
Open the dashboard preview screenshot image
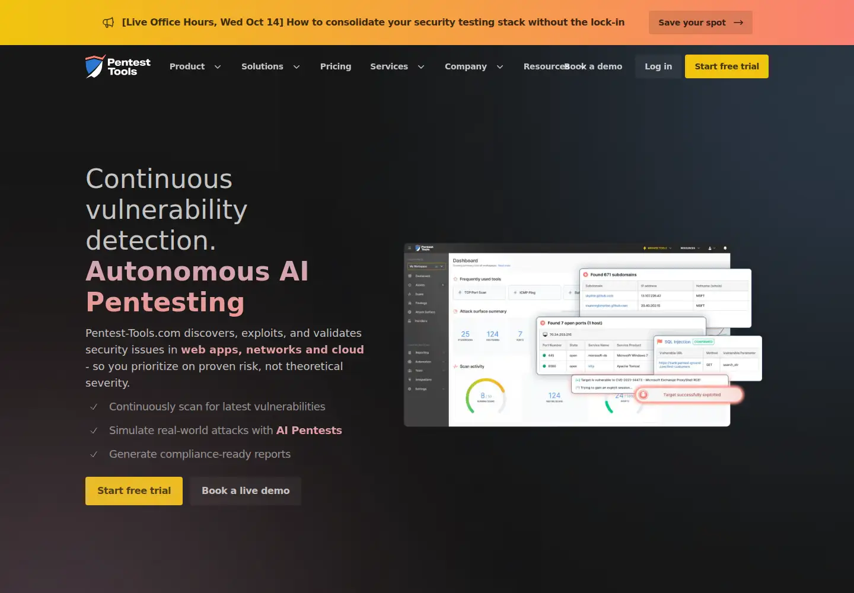pos(582,335)
